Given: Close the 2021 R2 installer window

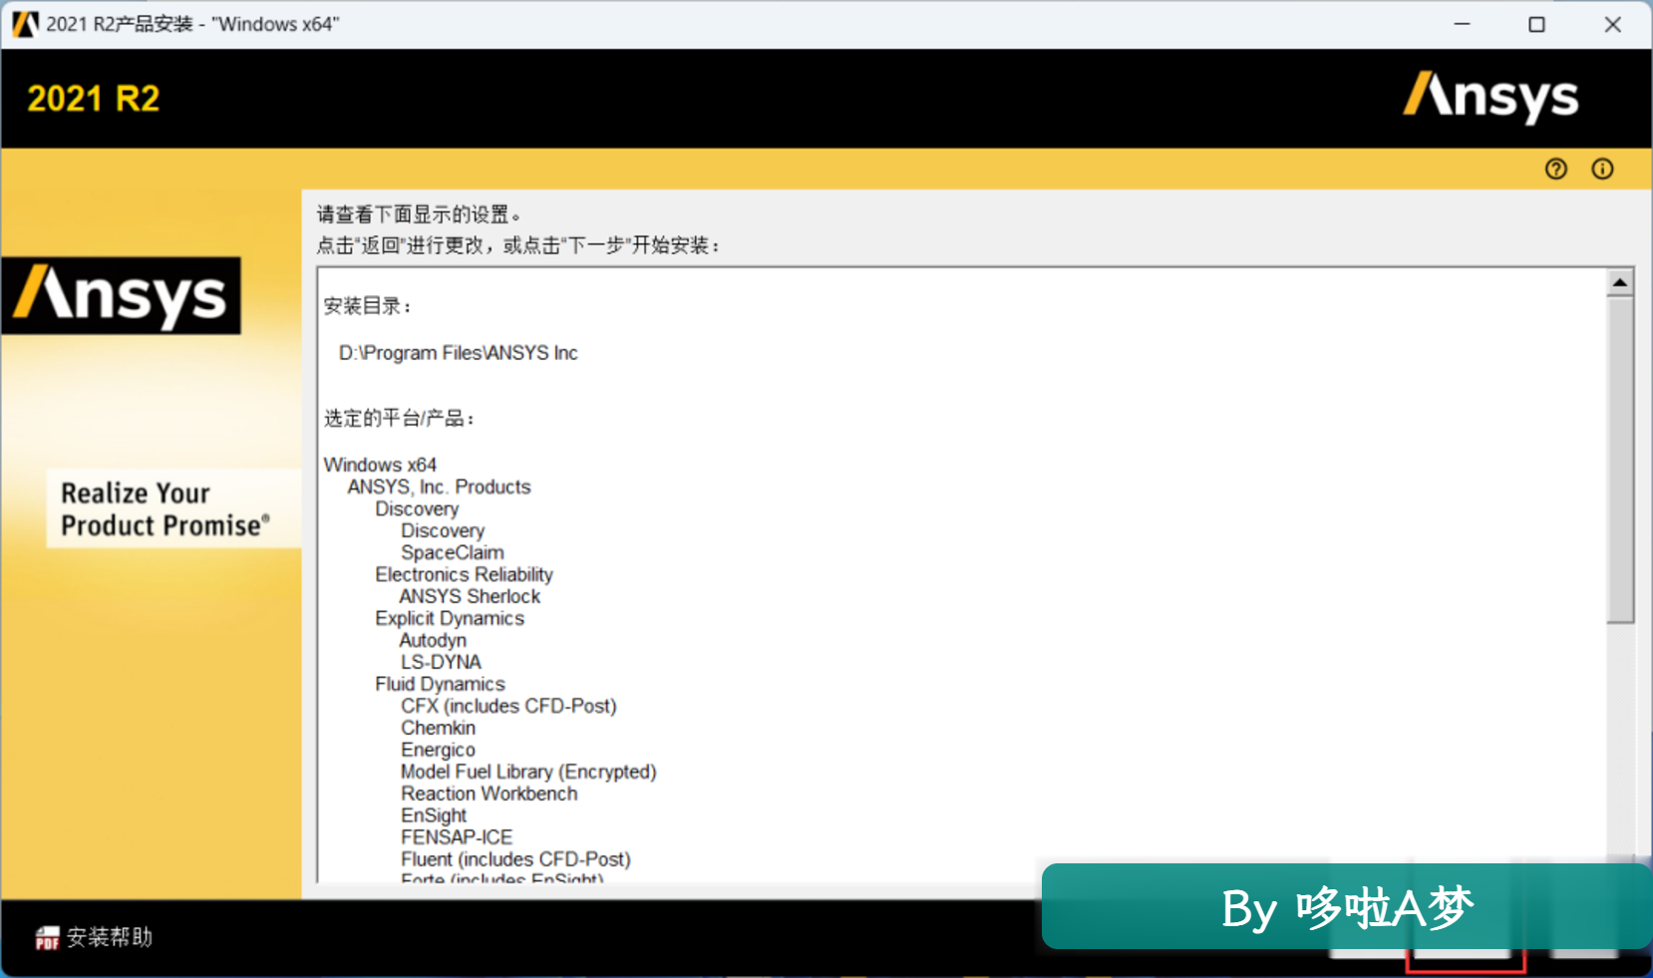Looking at the screenshot, I should click(1612, 24).
